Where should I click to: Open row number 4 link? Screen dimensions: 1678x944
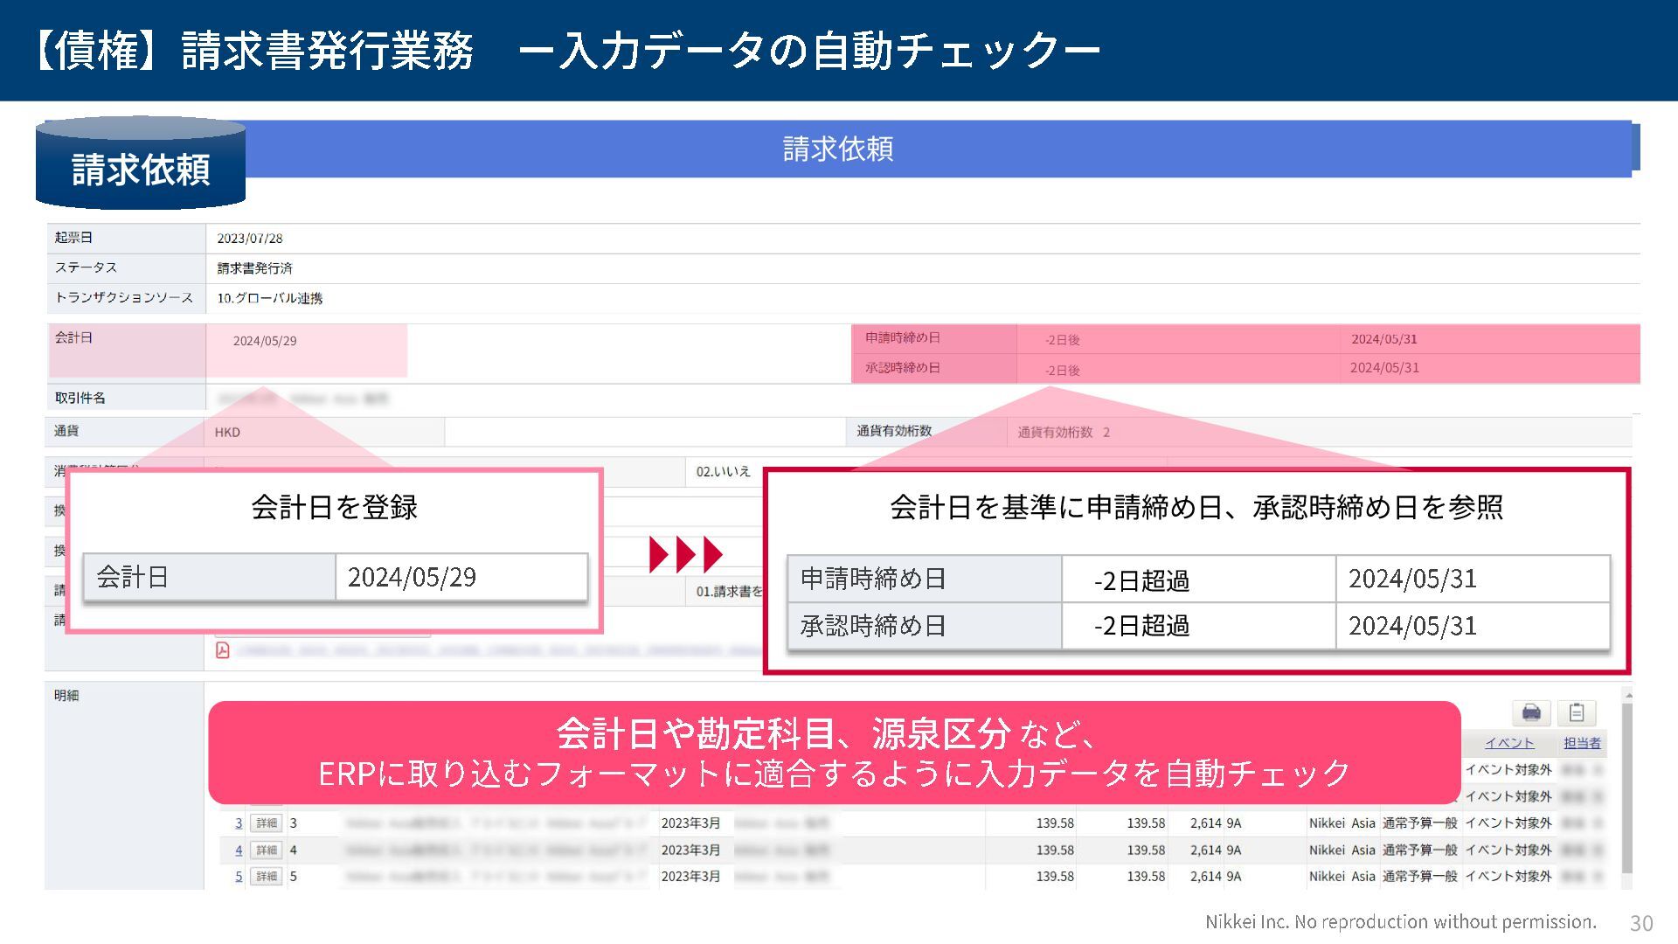click(239, 850)
